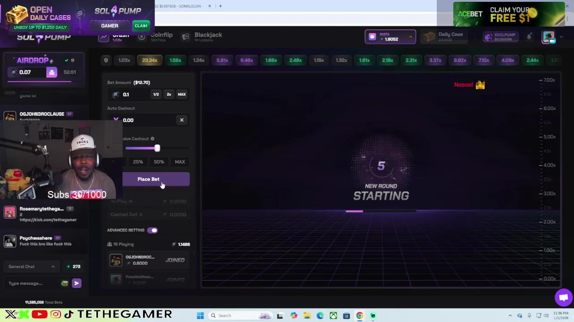Double the bet with 2x button
The image size is (574, 322).
[169, 94]
